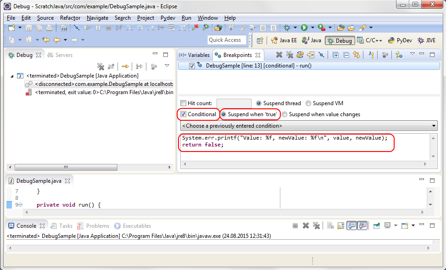
Task: Click the Resume debug icon in main toolbar
Action: [x=87, y=28]
